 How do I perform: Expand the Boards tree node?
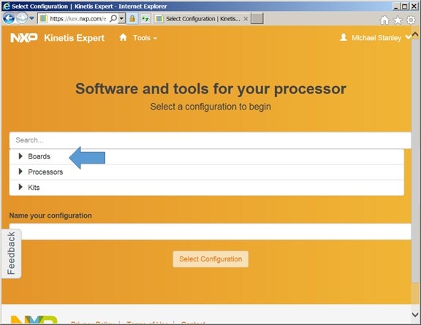20,156
